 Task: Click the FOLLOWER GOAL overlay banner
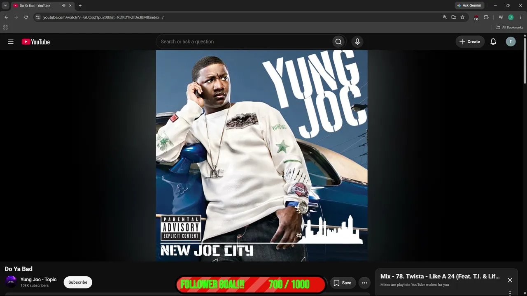click(x=251, y=284)
